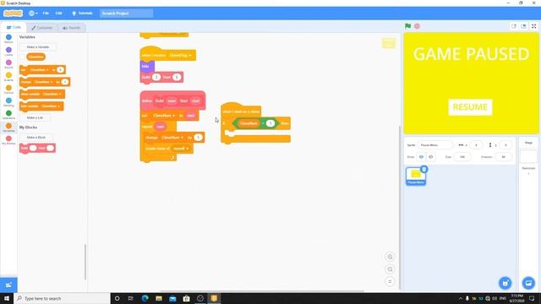
Task: Switch to the Costumes tab
Action: (x=41, y=28)
